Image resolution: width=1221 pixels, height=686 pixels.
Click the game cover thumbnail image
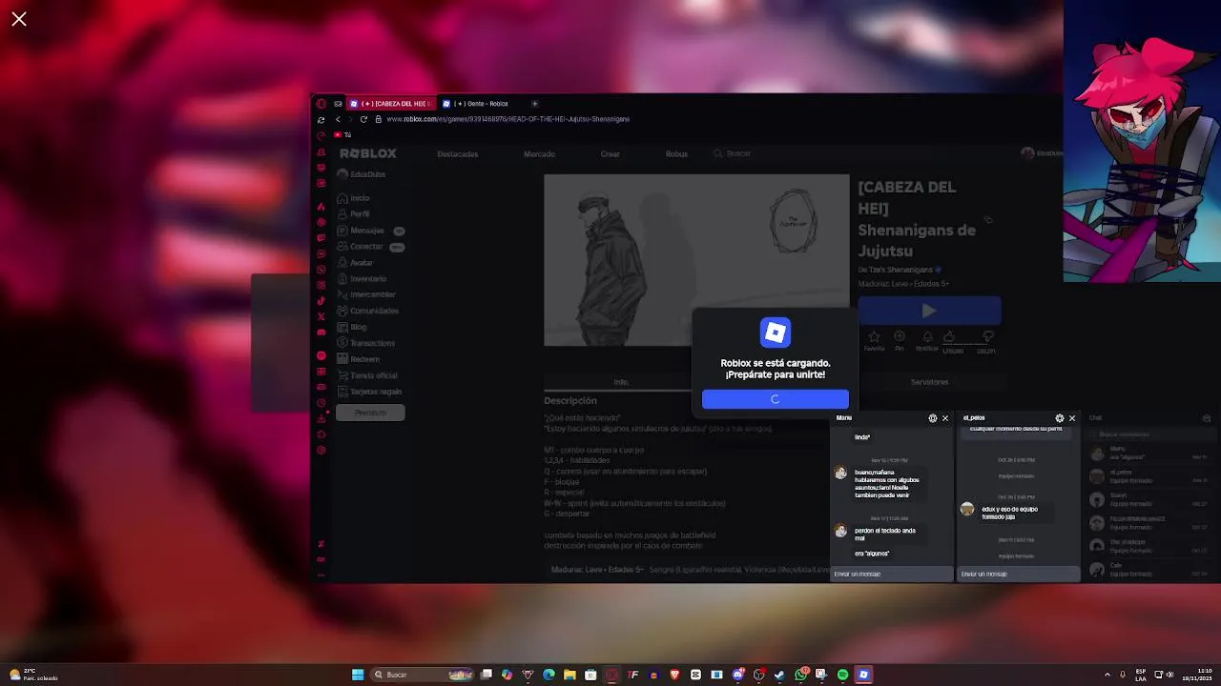[x=696, y=259]
